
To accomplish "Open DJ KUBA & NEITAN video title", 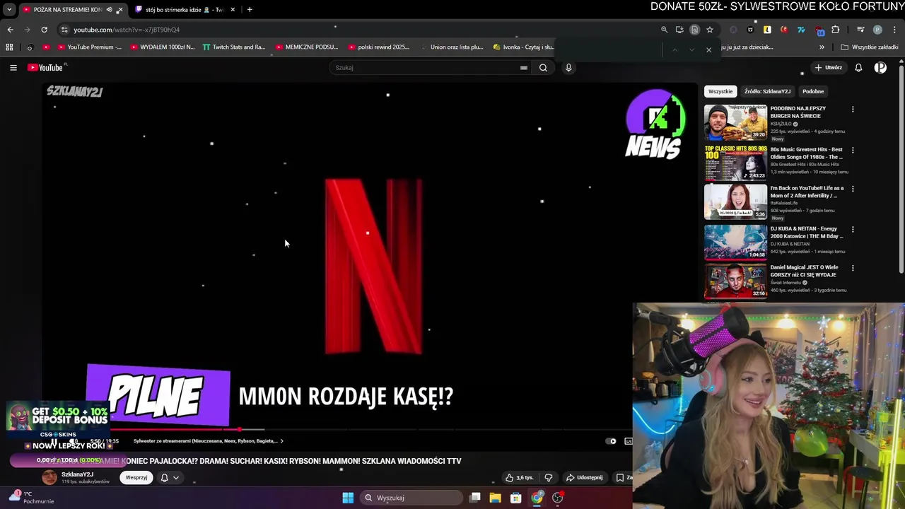I will tap(806, 233).
